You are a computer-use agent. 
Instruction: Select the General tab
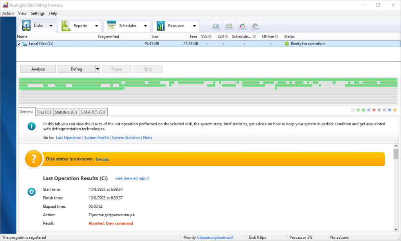tap(26, 112)
